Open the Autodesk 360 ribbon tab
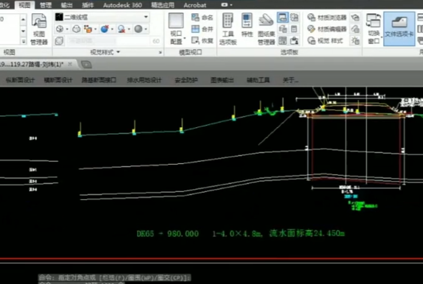 coord(123,5)
